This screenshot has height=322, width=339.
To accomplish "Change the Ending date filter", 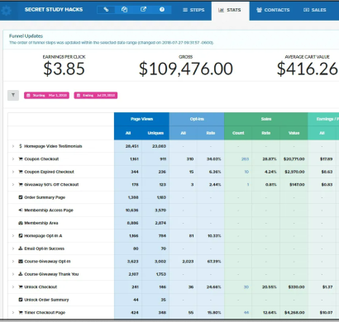I will (96, 95).
